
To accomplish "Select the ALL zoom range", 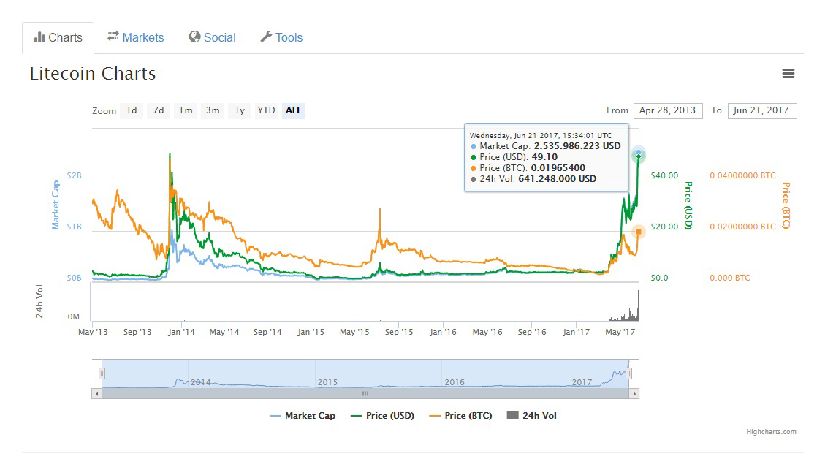I will coord(294,110).
